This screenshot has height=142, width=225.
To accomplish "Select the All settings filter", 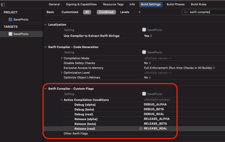I will pos(87,12).
